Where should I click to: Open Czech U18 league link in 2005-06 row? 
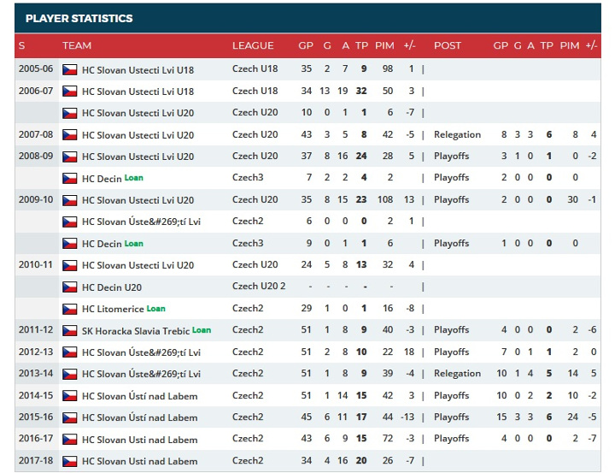(x=255, y=68)
